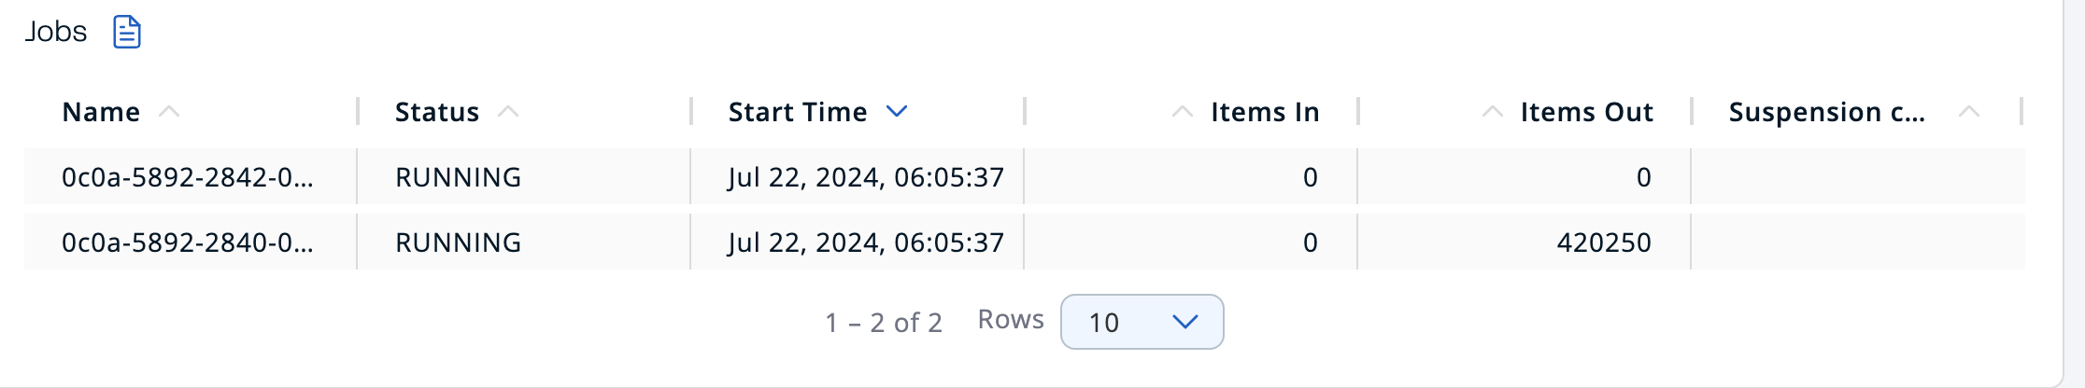Screen dimensions: 2085x388
Task: Click the column divider after Name header
Action: pyautogui.click(x=358, y=111)
